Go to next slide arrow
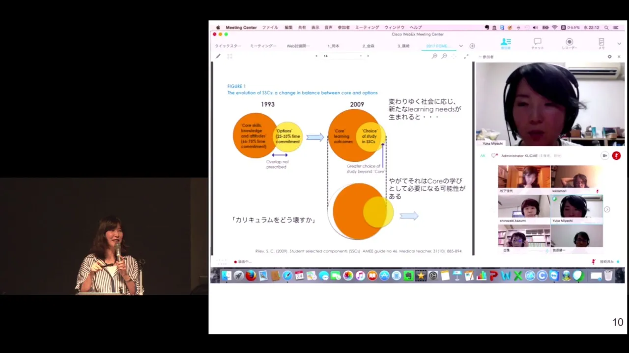This screenshot has width=629, height=353. 368,56
